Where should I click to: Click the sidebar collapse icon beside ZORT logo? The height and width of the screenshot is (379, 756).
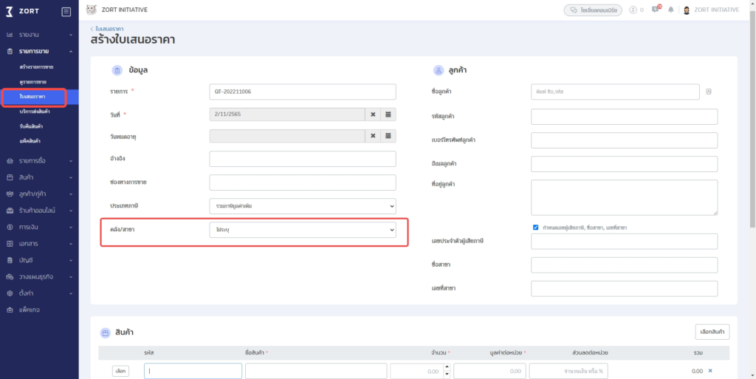pos(66,11)
